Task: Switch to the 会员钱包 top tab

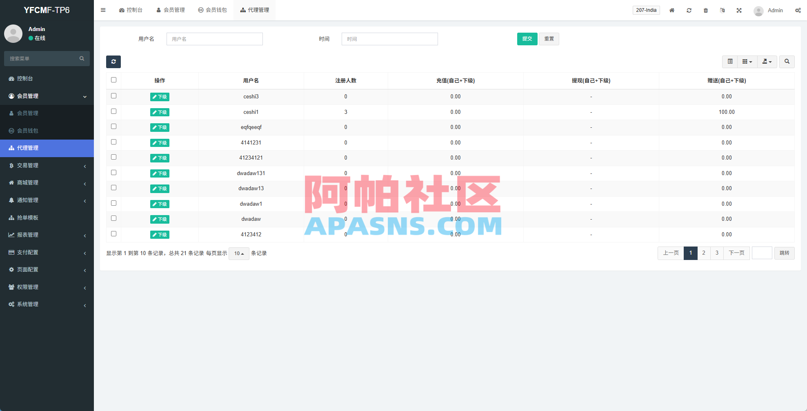Action: [x=212, y=10]
